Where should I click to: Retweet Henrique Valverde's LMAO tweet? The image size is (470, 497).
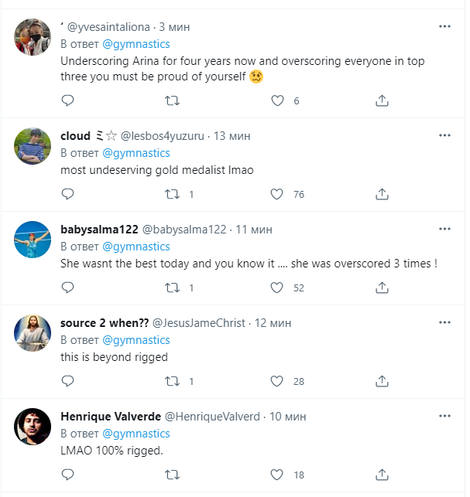(173, 475)
